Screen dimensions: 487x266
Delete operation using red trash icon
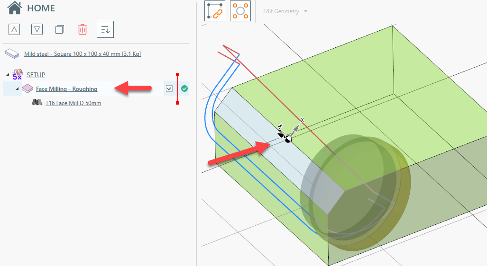click(x=83, y=29)
